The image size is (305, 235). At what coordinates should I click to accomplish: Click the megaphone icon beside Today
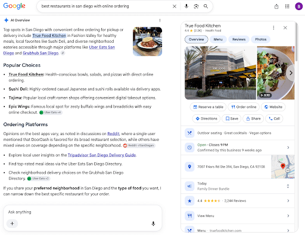point(189,186)
